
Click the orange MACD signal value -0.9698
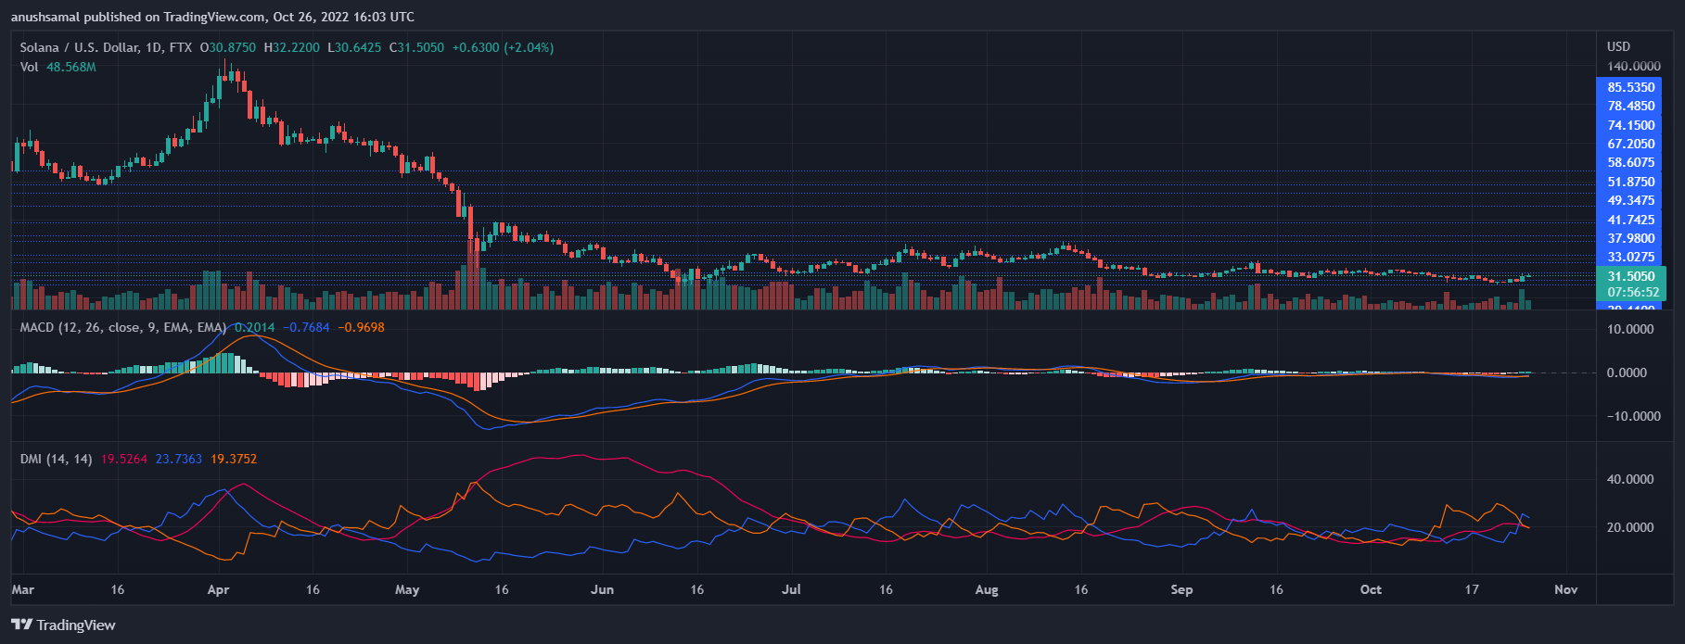[361, 327]
